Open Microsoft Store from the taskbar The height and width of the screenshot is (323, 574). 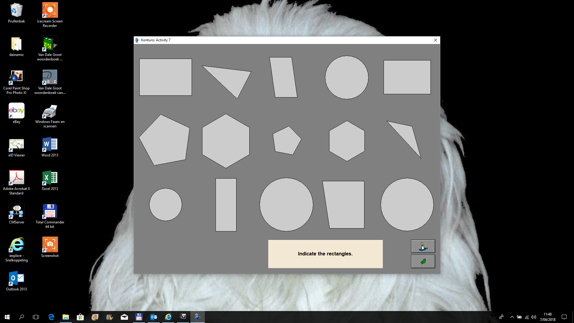(x=80, y=317)
